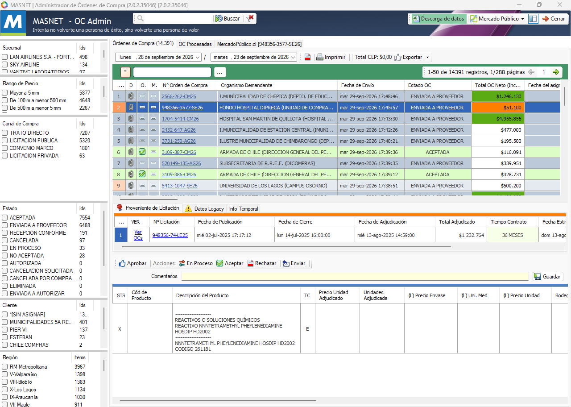Go to previous page with grey arrow
The width and height of the screenshot is (571, 407).
coord(531,72)
